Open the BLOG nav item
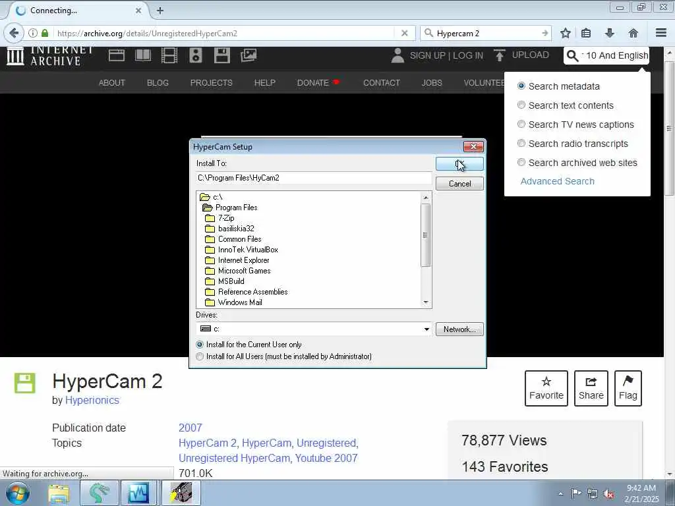Image resolution: width=675 pixels, height=506 pixels. point(158,82)
